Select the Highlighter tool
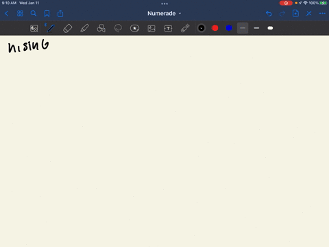This screenshot has width=329, height=247. tap(84, 28)
